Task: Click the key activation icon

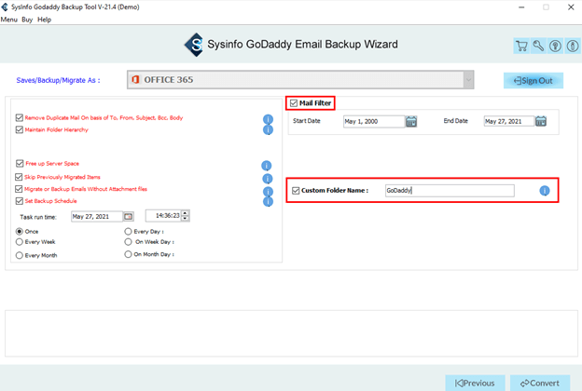Action: tap(538, 46)
